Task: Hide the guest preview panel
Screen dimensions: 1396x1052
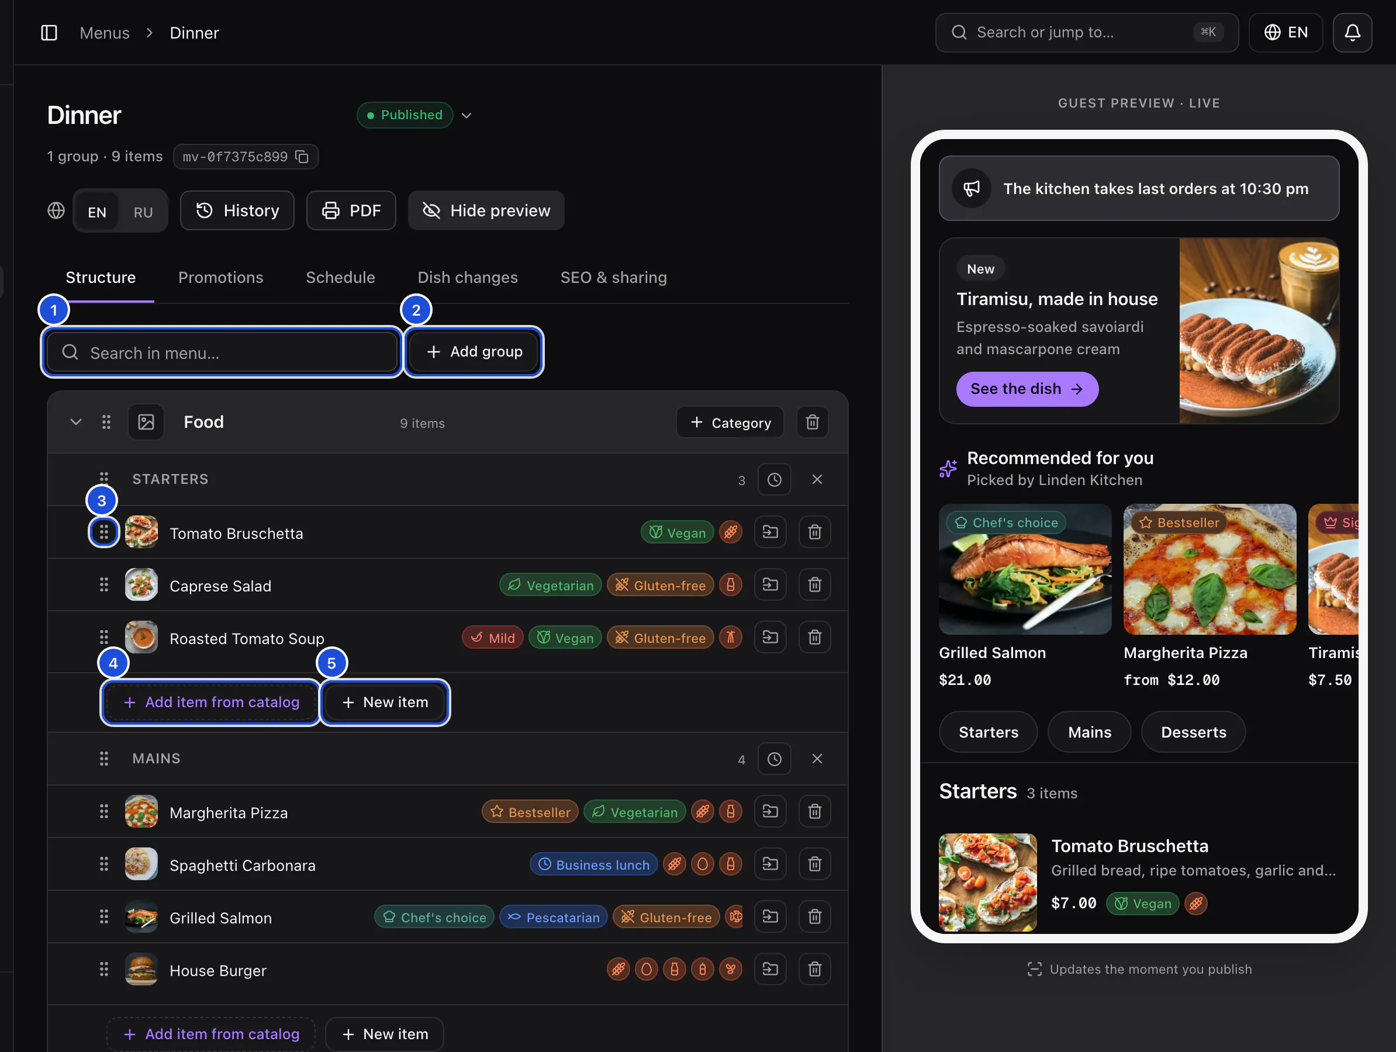Action: tap(486, 211)
